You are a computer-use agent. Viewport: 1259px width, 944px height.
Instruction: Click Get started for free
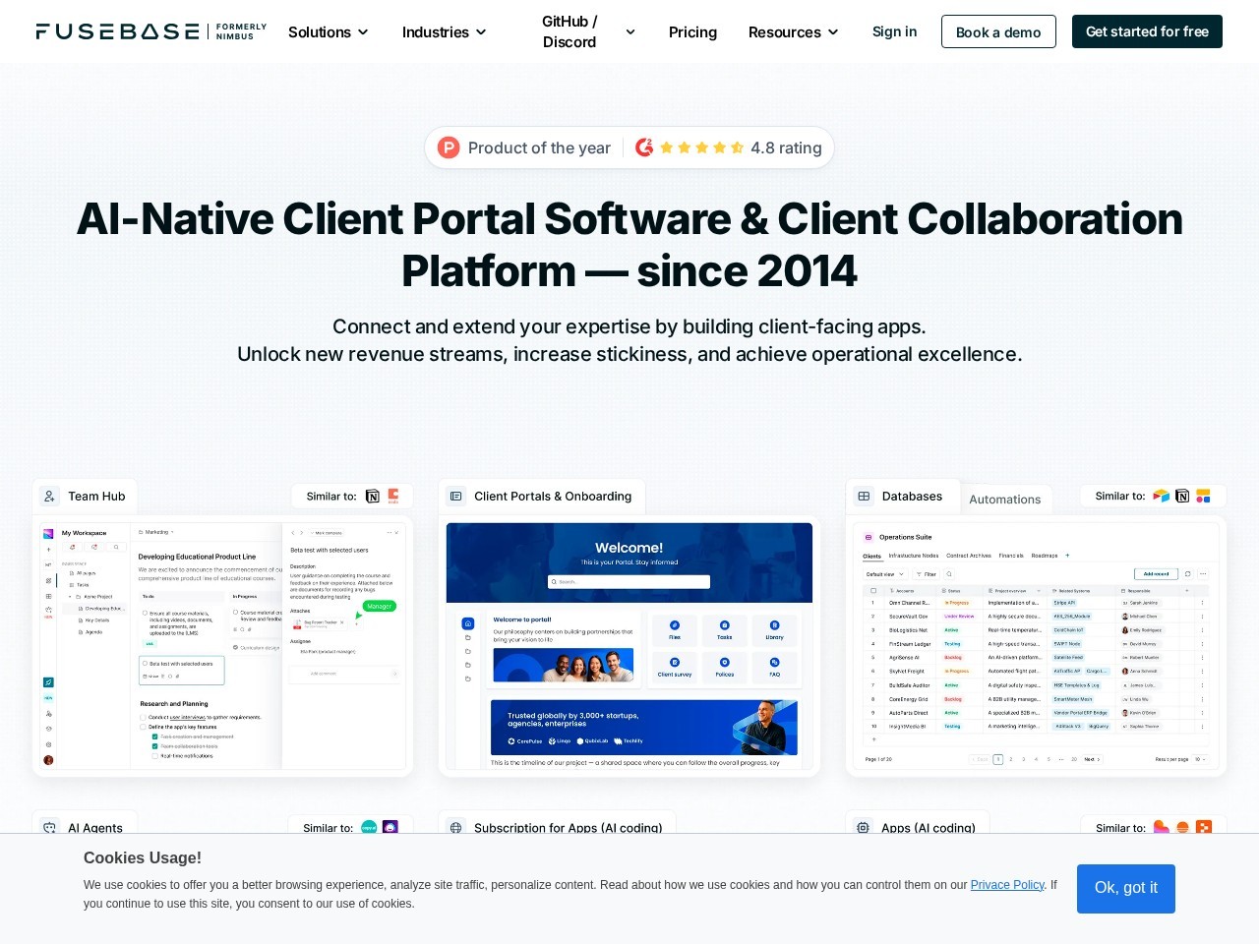pos(1147,31)
